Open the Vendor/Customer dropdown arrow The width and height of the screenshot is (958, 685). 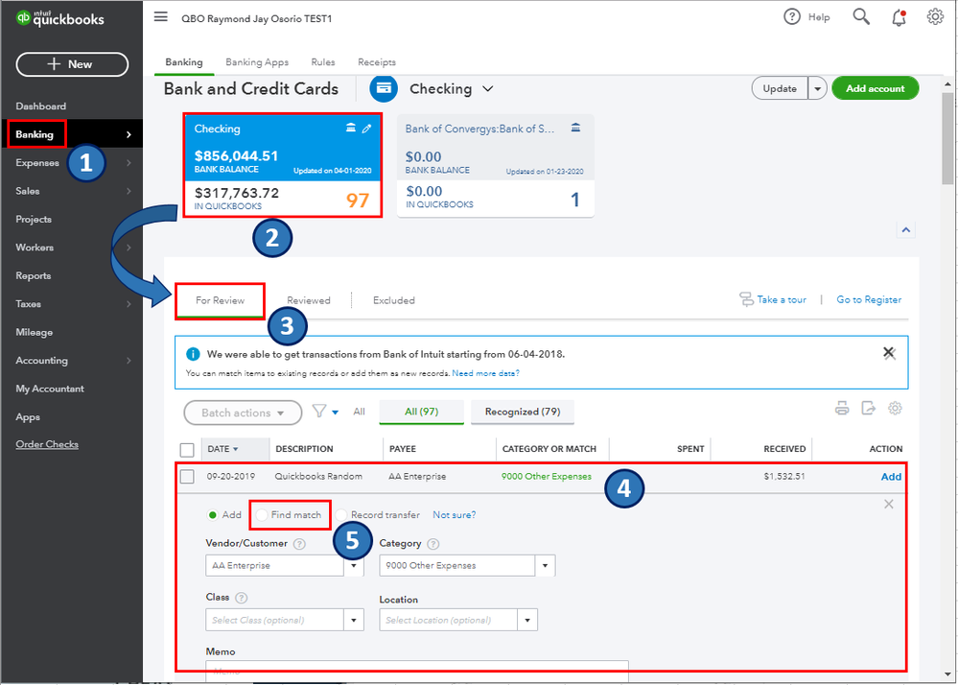[x=354, y=566]
